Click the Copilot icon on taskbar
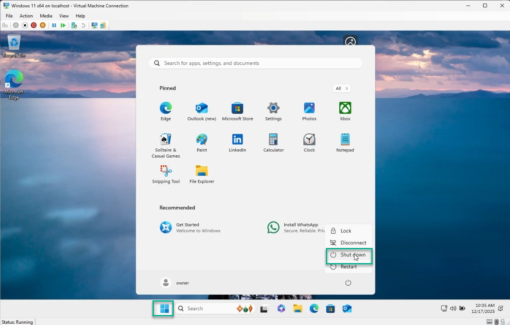Viewport: 510px width, 325px height. coord(281,309)
